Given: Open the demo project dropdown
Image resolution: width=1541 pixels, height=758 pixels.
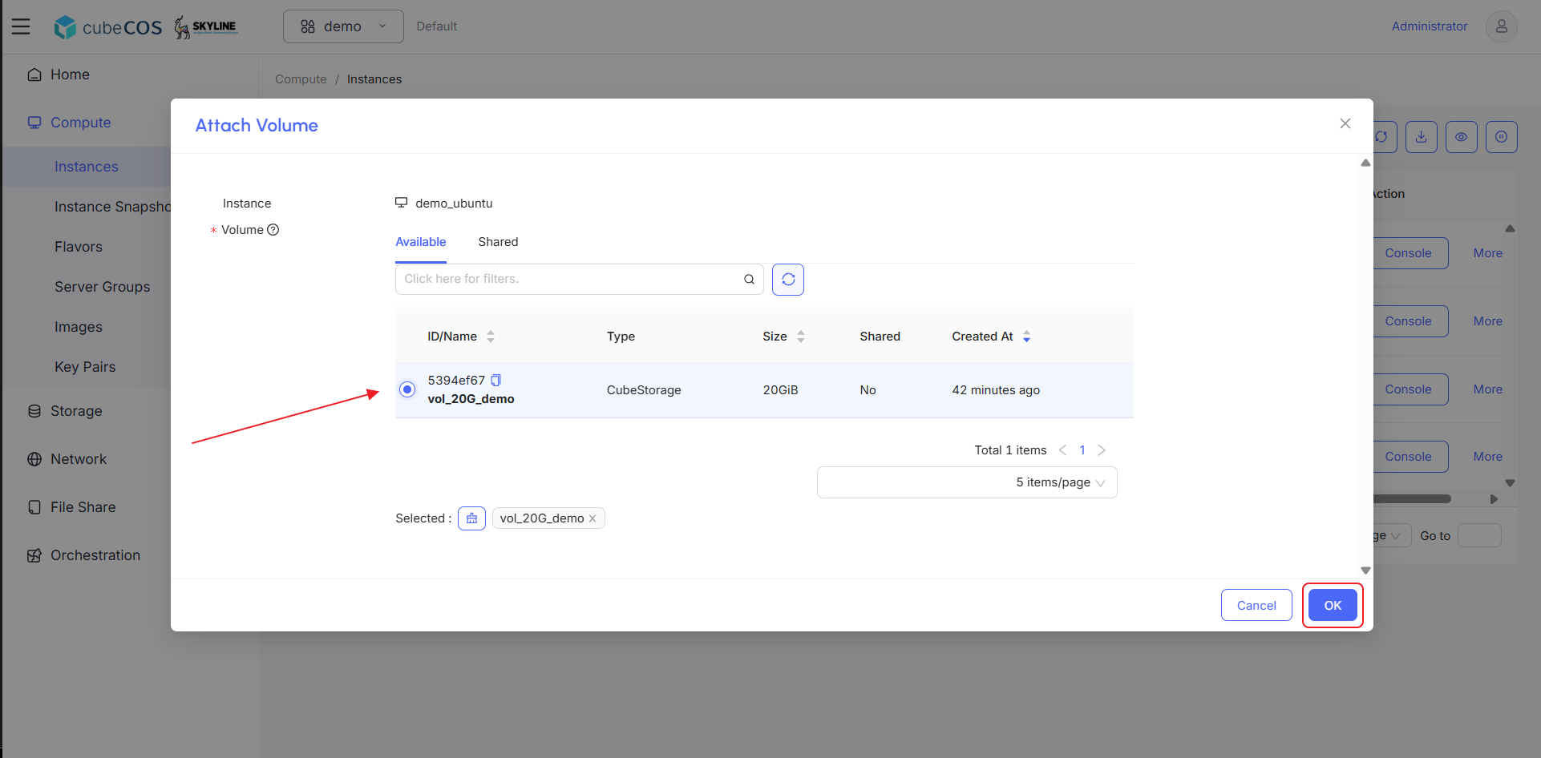Looking at the screenshot, I should point(343,26).
